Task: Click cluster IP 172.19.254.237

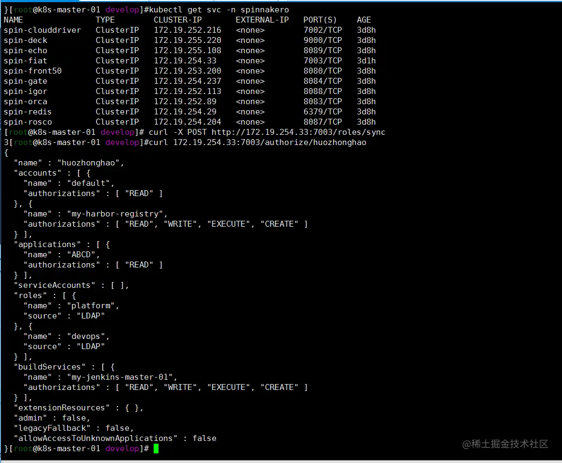Action: click(x=188, y=81)
